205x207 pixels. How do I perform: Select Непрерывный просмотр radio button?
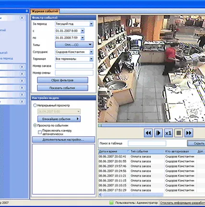point(35,105)
